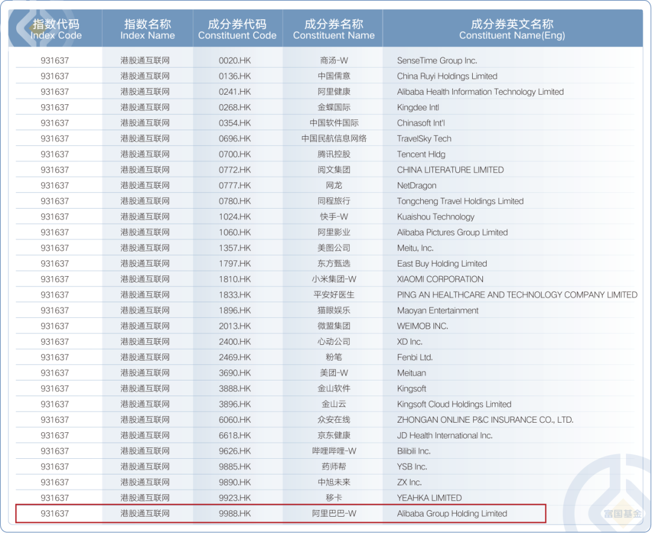Select the 6060.HK code cell
The width and height of the screenshot is (652, 533).
235,420
